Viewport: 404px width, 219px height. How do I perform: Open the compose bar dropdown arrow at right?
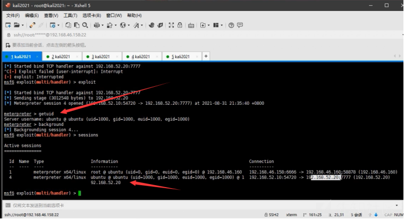pos(397,206)
